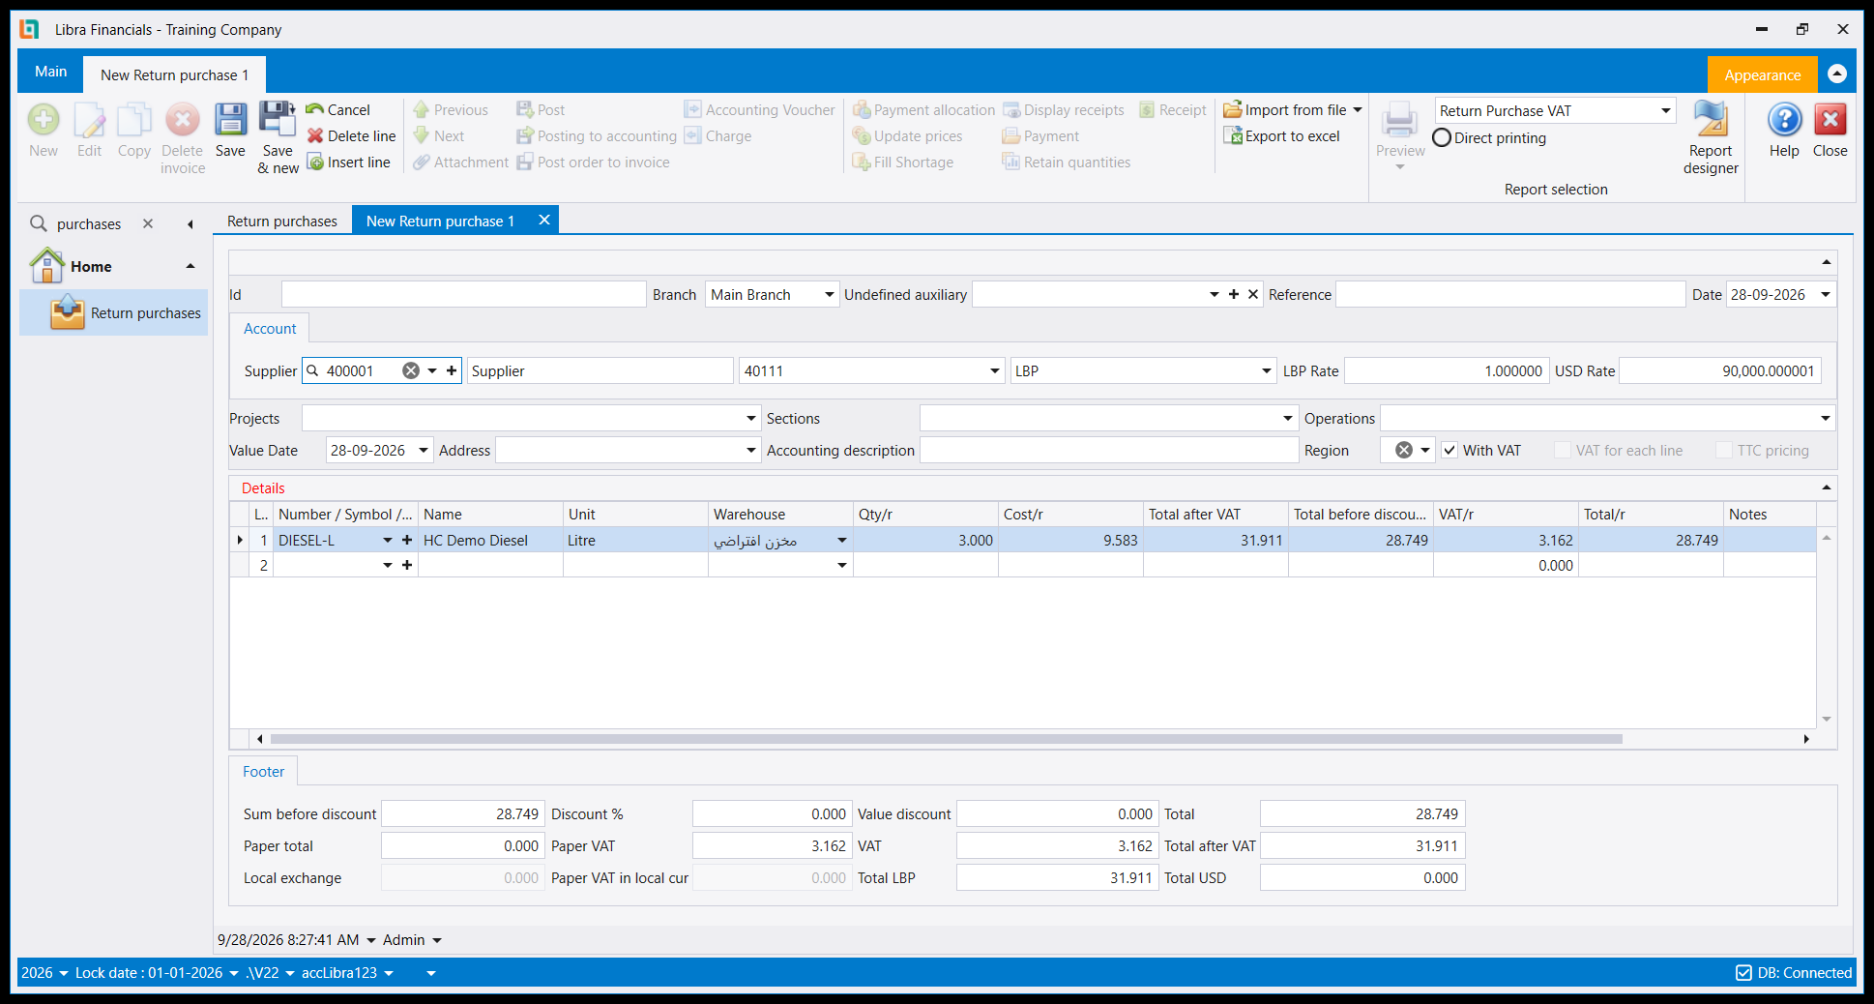Viewport: 1874px width, 1004px height.
Task: Click the Accounting description field
Action: [x=1109, y=450]
